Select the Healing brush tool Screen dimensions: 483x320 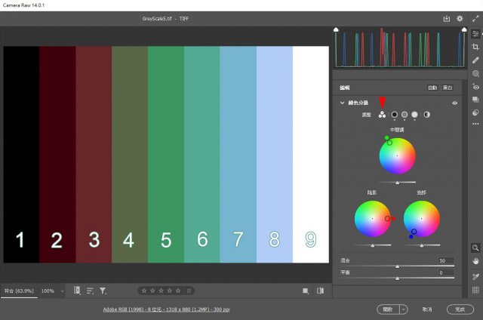pos(475,60)
